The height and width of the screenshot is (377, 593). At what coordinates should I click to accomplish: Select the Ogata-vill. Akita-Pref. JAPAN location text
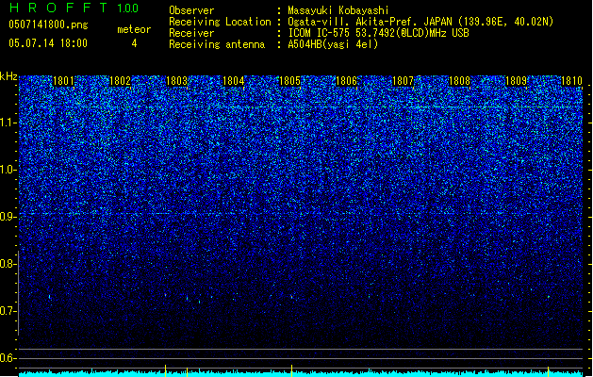(x=420, y=22)
